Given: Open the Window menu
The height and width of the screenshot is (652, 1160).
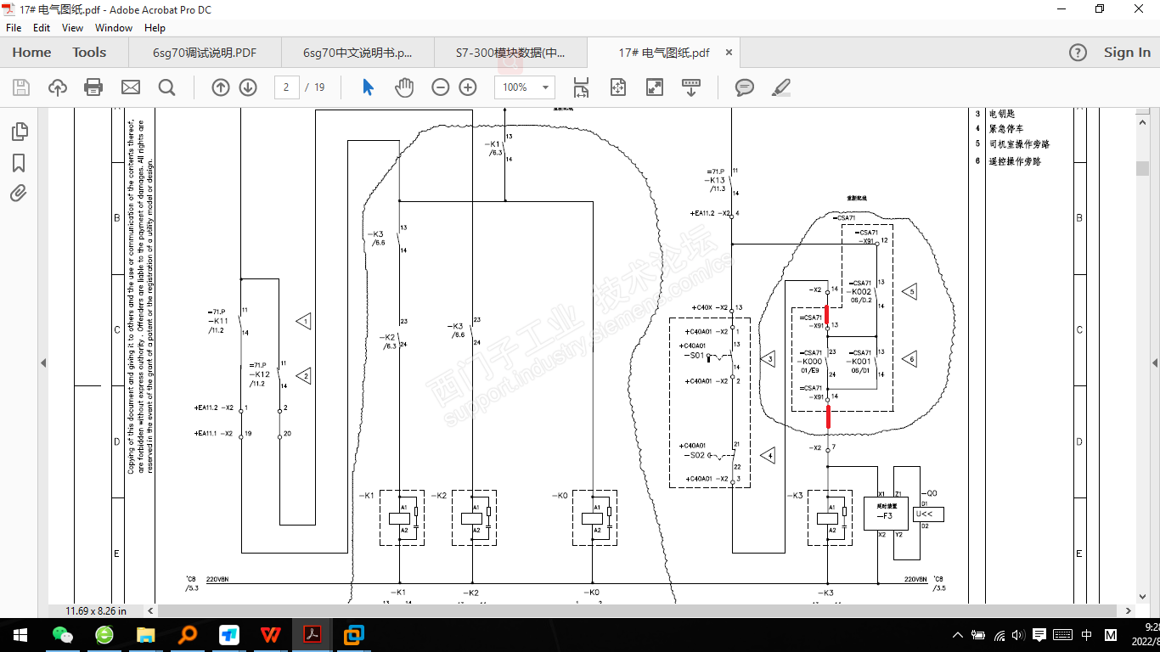Looking at the screenshot, I should (114, 28).
